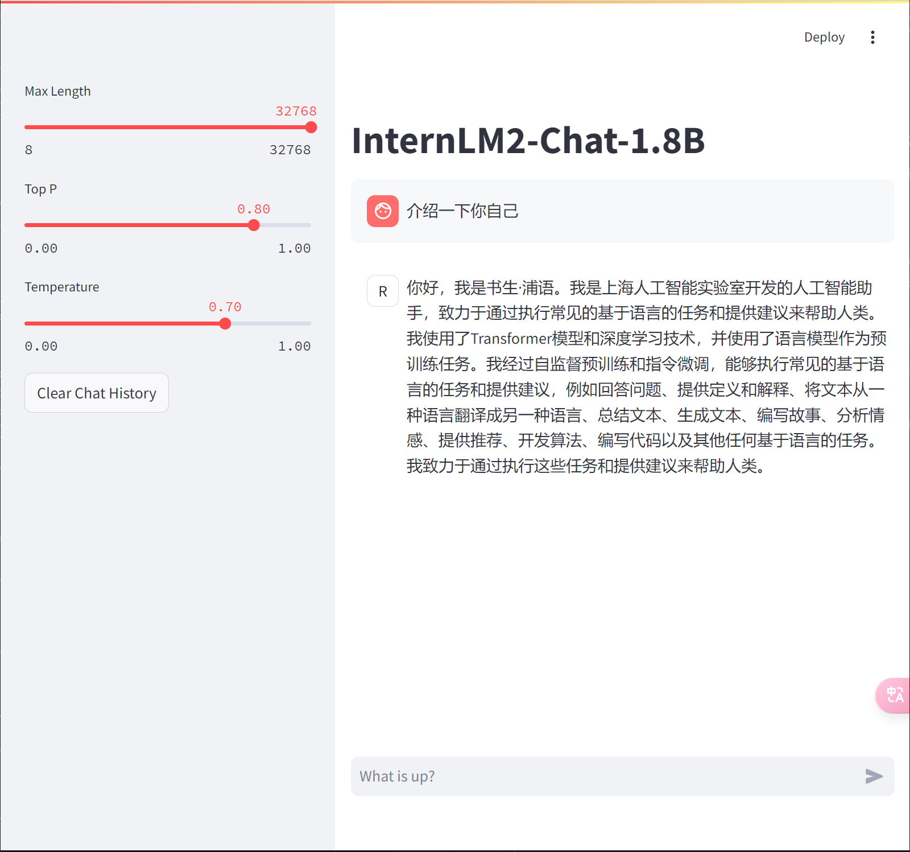Click the red 32768 value above Max Length slider
This screenshot has height=852, width=910.
click(296, 112)
